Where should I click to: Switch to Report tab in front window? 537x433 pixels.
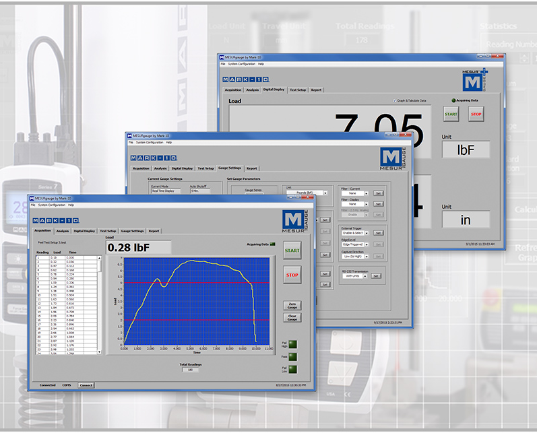pos(154,231)
